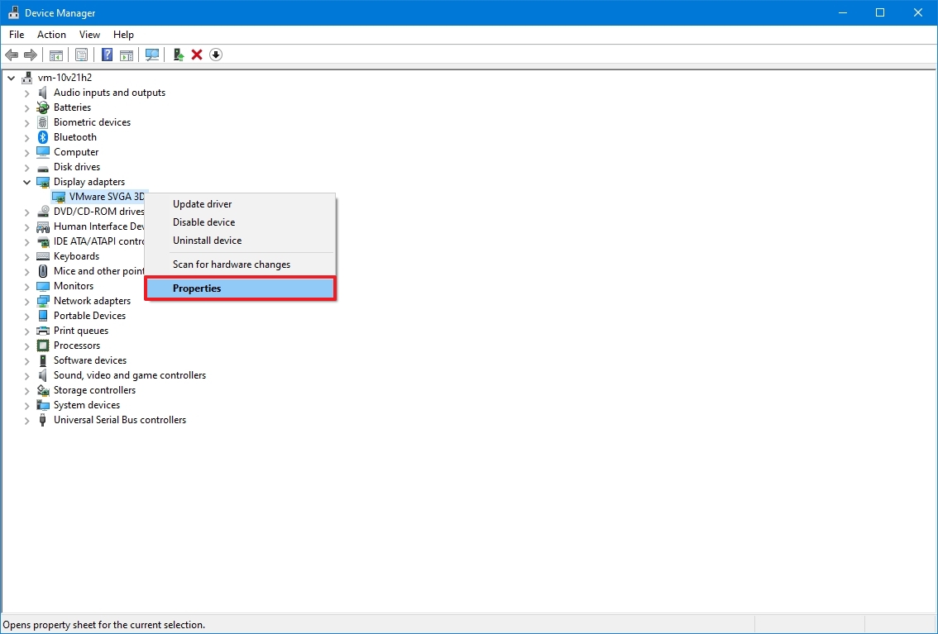
Task: Select the Storage controllers label
Action: [94, 390]
